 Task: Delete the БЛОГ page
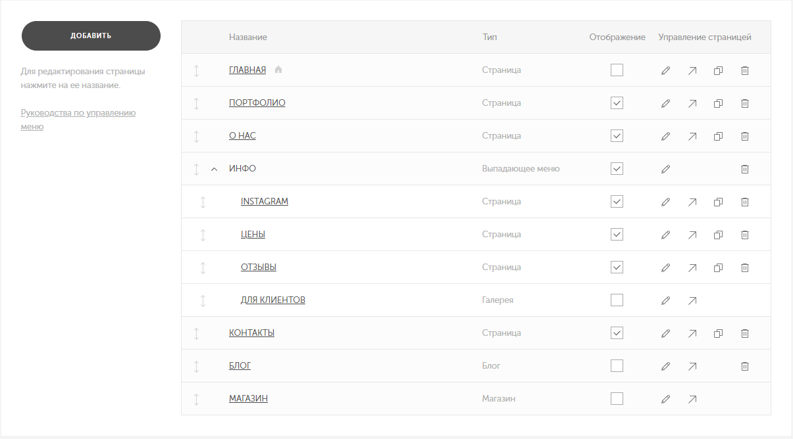745,366
